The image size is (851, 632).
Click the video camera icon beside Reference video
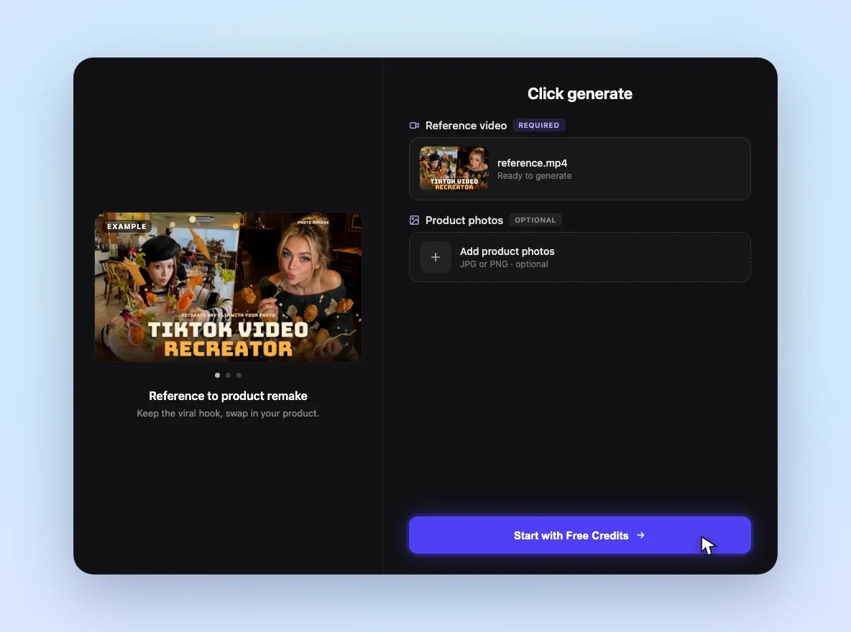coord(414,125)
